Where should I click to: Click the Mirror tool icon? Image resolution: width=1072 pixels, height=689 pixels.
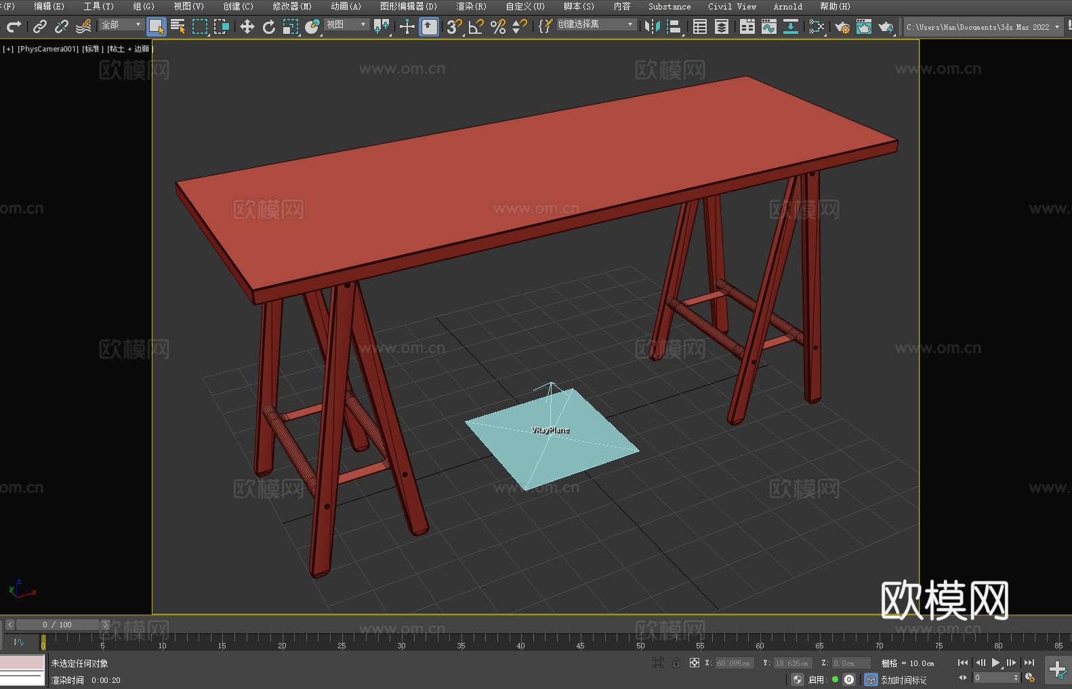click(x=653, y=26)
